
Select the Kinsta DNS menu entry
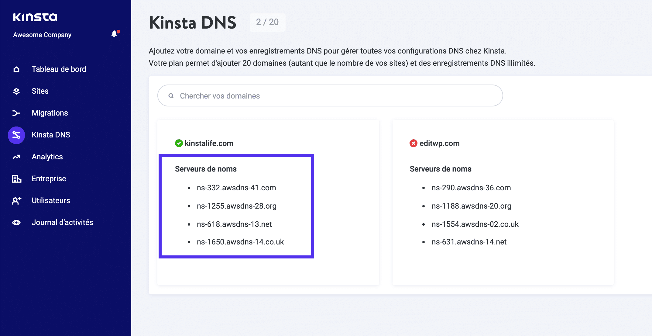(51, 135)
